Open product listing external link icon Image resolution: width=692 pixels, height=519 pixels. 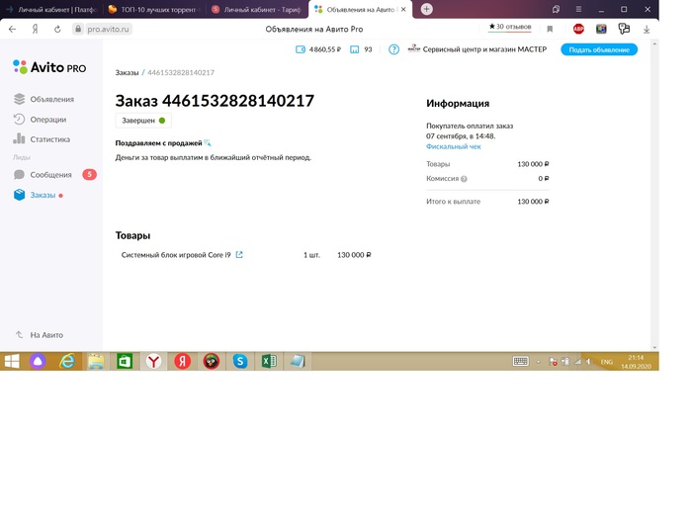tap(239, 255)
